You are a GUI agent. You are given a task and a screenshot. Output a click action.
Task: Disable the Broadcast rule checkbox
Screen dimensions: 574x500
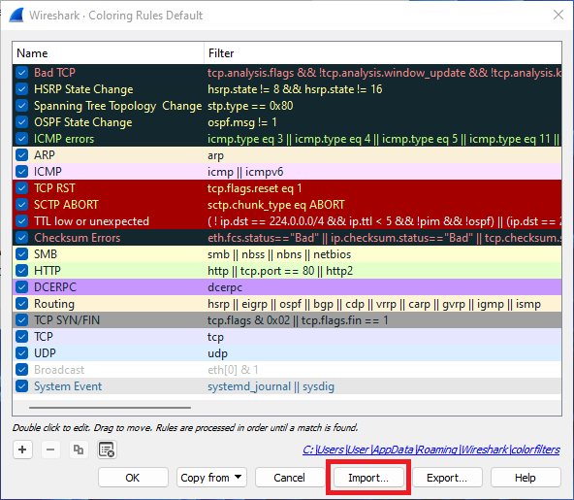point(22,370)
